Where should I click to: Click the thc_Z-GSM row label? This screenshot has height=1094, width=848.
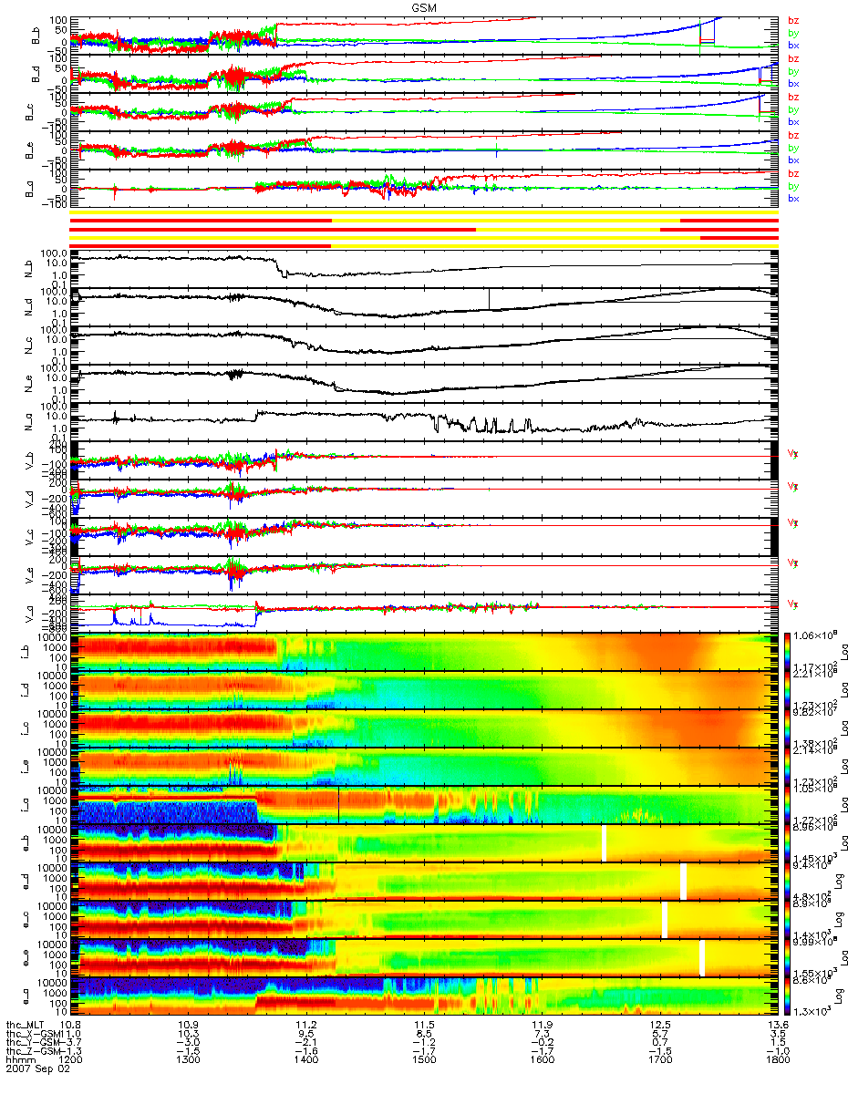(33, 1052)
